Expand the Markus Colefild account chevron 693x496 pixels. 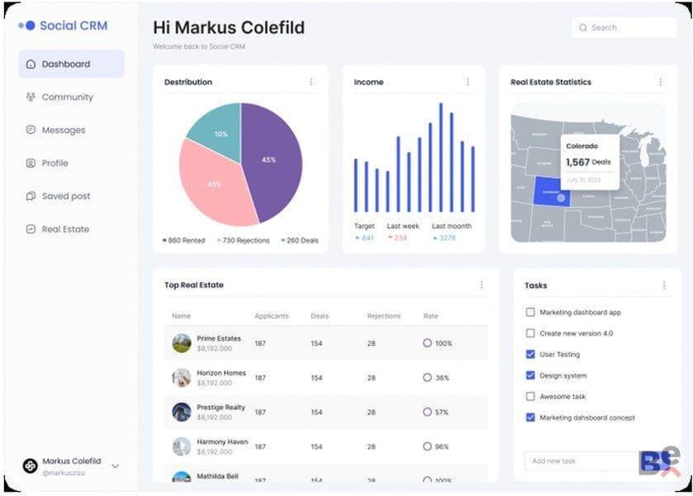click(116, 466)
